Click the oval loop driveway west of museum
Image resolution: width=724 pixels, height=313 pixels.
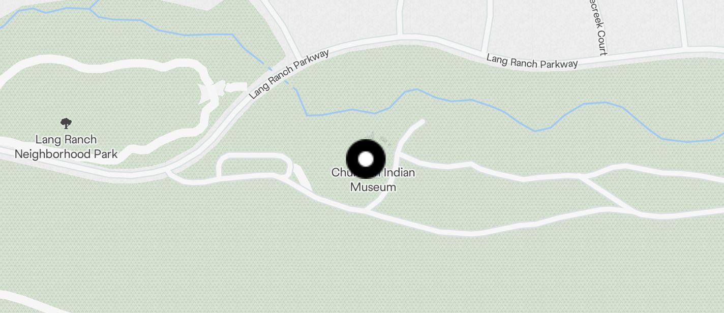(x=254, y=166)
